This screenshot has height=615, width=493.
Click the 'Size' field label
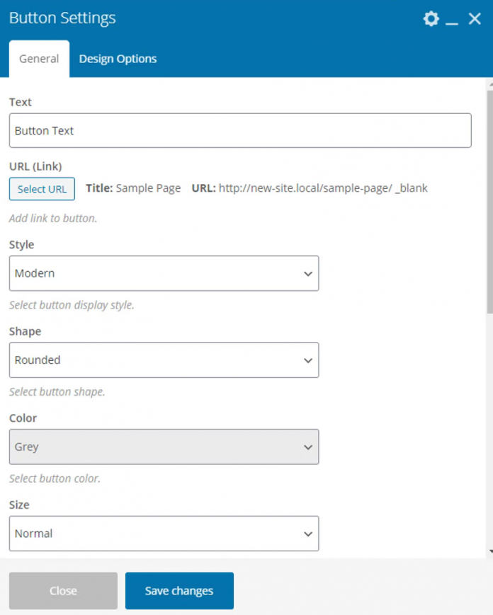click(19, 505)
